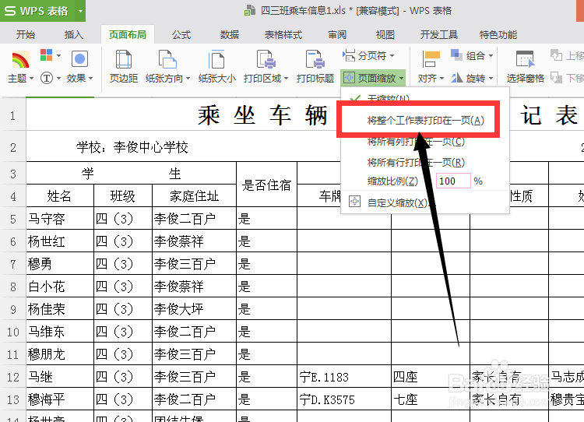The width and height of the screenshot is (584, 422).
Task: Expand the 组合 dropdown arrow
Action: pos(491,56)
